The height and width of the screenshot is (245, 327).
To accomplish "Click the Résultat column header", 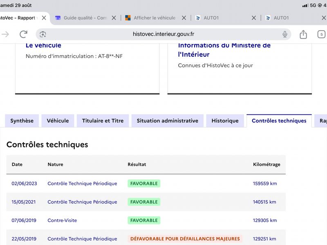I will coord(137,165).
